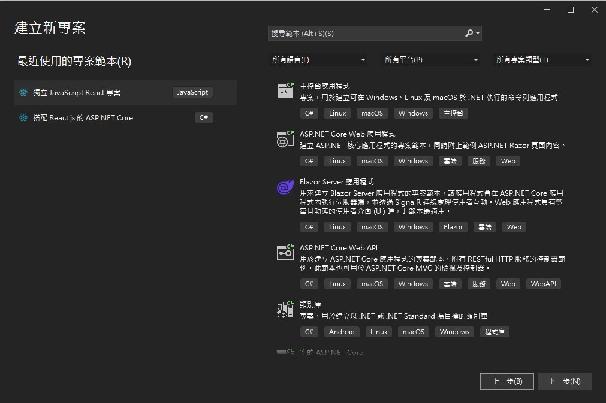Click the Linux tag under 主控台應用程式
The image size is (606, 403).
point(337,113)
